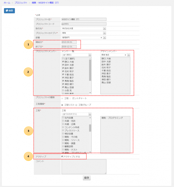
Task: Uncheck 高山 忠雄 checkbox in member list
Action: click(63, 87)
